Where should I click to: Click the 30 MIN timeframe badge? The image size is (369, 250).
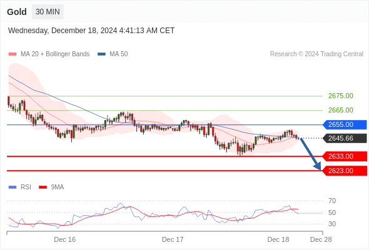pyautogui.click(x=48, y=12)
